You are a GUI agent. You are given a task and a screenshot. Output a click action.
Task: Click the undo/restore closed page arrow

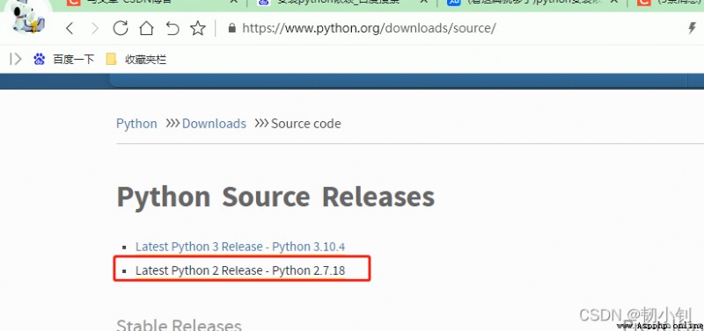click(x=172, y=28)
